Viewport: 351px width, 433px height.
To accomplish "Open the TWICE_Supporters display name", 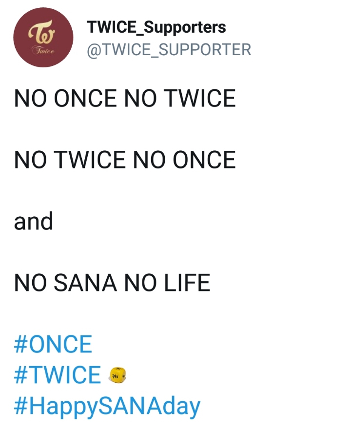I will pos(156,27).
